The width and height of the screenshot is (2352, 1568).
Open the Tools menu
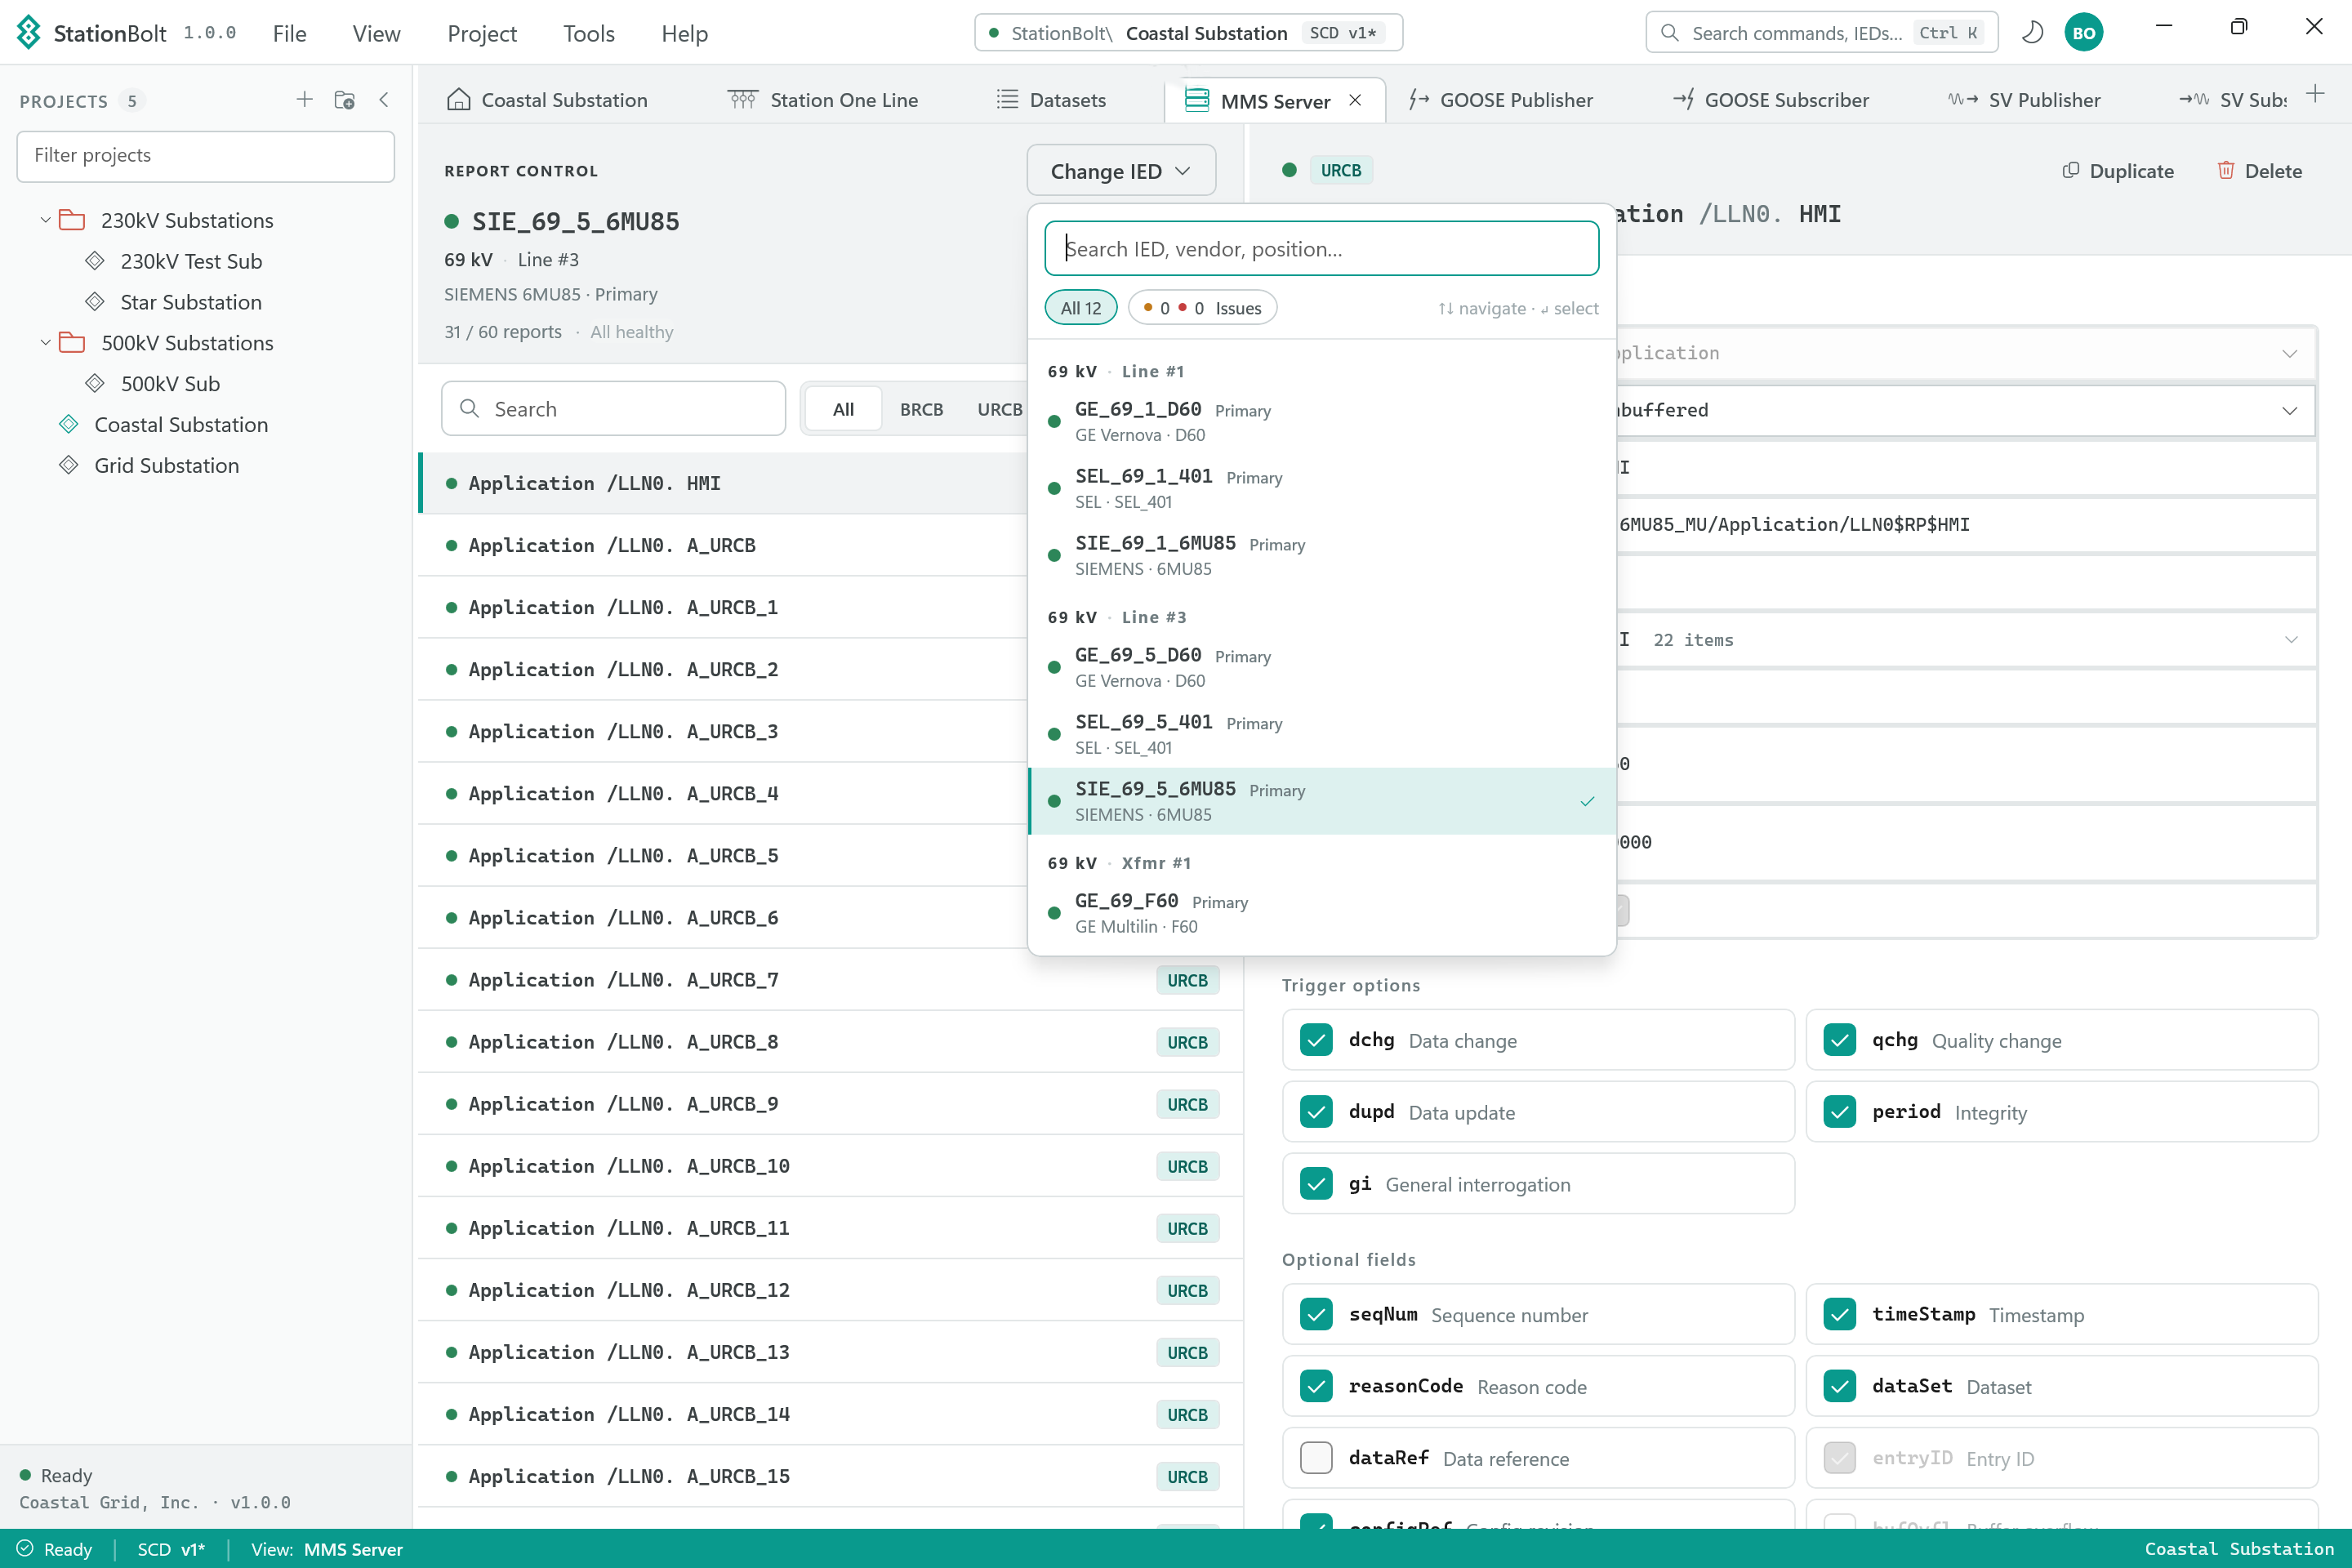pyautogui.click(x=589, y=33)
